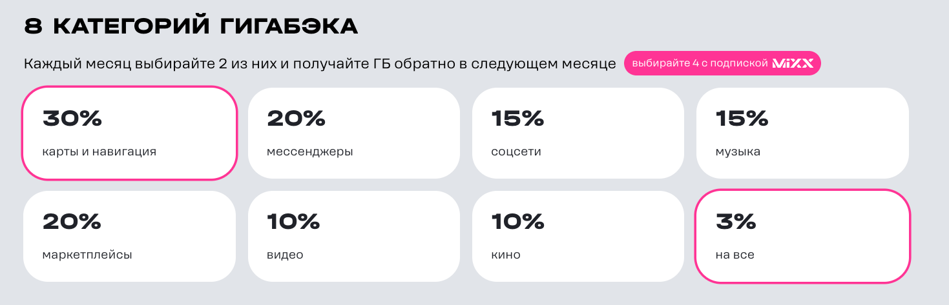Click the «8 категорий гигабэка» heading
949x305 pixels.
point(191,27)
